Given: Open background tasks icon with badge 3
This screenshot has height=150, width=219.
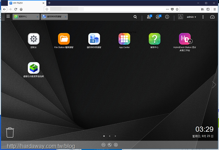Looking at the screenshot, I should pos(149,17).
